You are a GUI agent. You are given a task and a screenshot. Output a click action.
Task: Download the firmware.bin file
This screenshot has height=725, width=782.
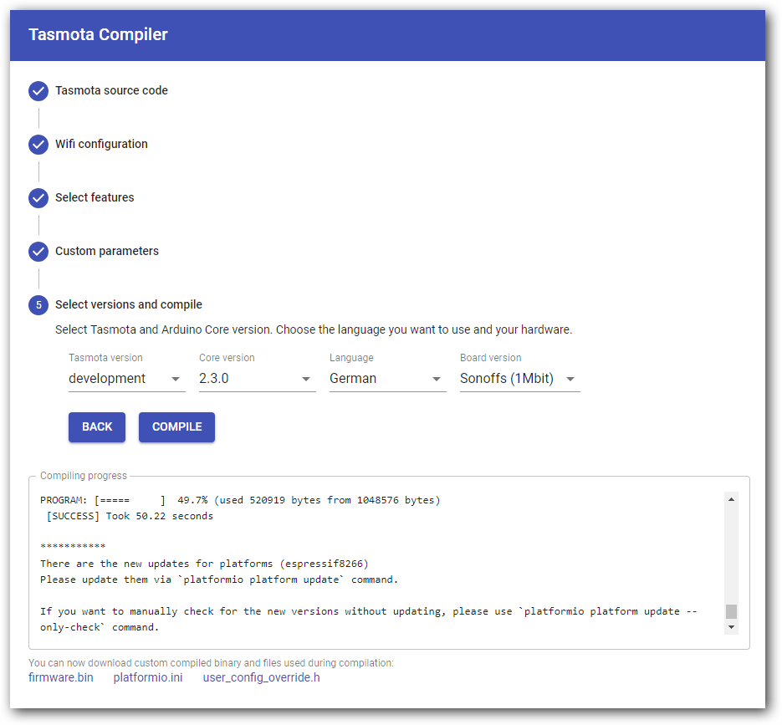(61, 677)
